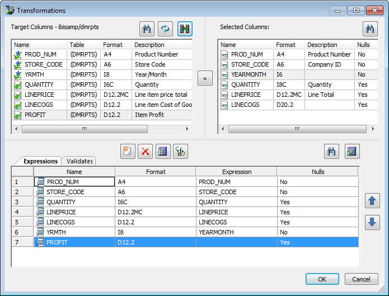Click the binoculars find icon above the expressions grid
The width and height of the screenshot is (389, 296).
click(331, 151)
